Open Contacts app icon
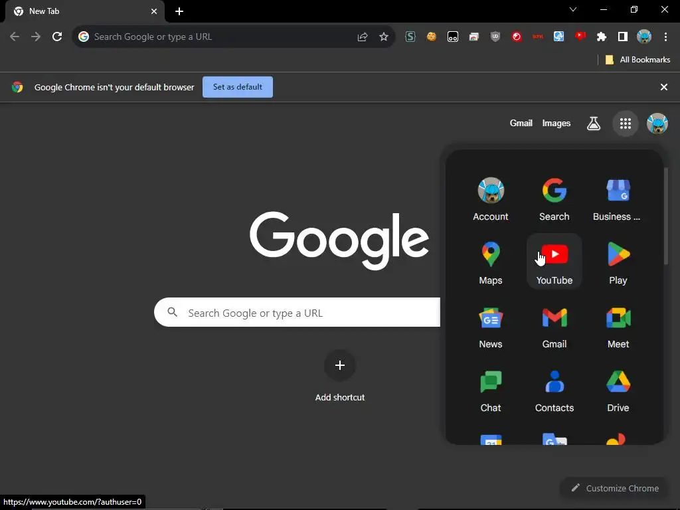 click(554, 389)
